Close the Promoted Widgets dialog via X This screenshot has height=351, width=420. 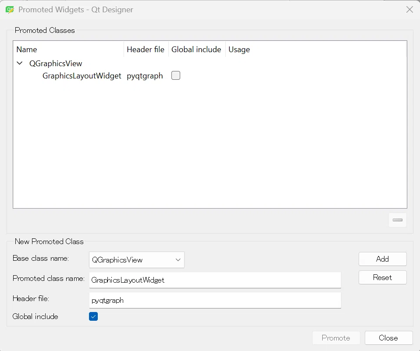(x=409, y=10)
